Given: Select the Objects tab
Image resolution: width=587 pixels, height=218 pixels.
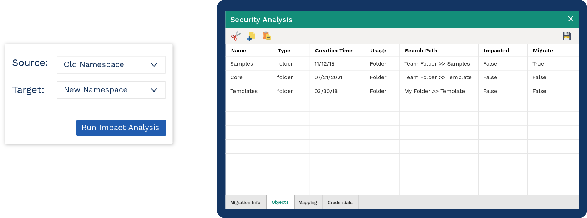Looking at the screenshot, I should click(x=280, y=202).
